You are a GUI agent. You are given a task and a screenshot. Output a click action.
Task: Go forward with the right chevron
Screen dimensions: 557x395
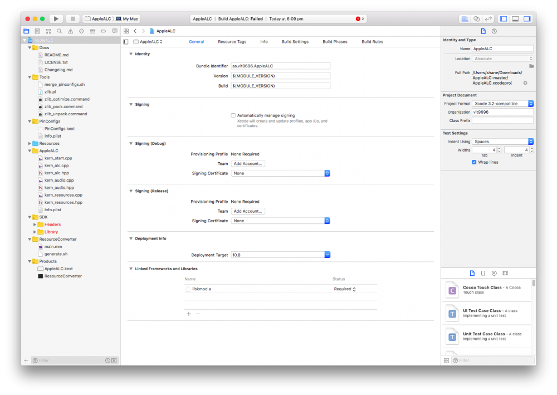click(x=144, y=31)
